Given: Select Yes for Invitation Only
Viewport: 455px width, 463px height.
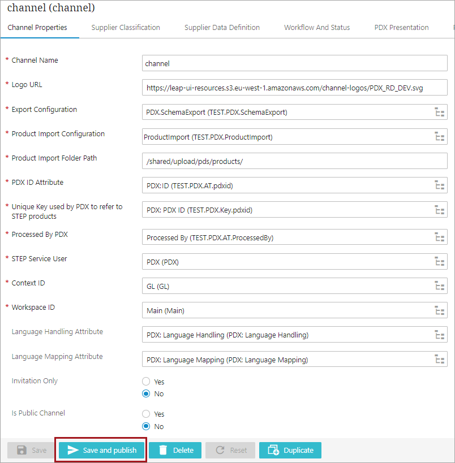Looking at the screenshot, I should click(147, 382).
